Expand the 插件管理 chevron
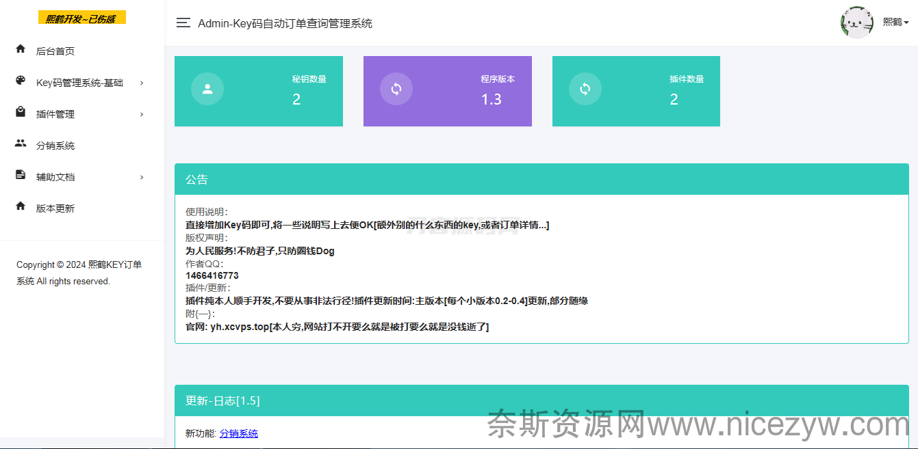Viewport: 918px width, 449px height. click(x=142, y=114)
